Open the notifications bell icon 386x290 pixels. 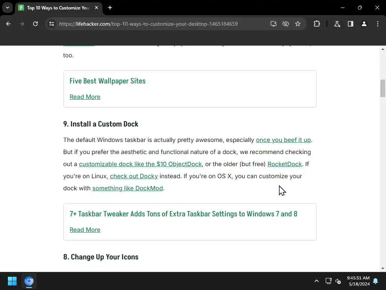tap(376, 281)
